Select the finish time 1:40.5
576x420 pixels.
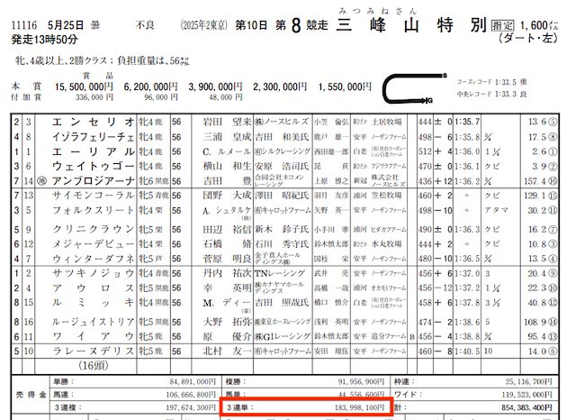467,352
